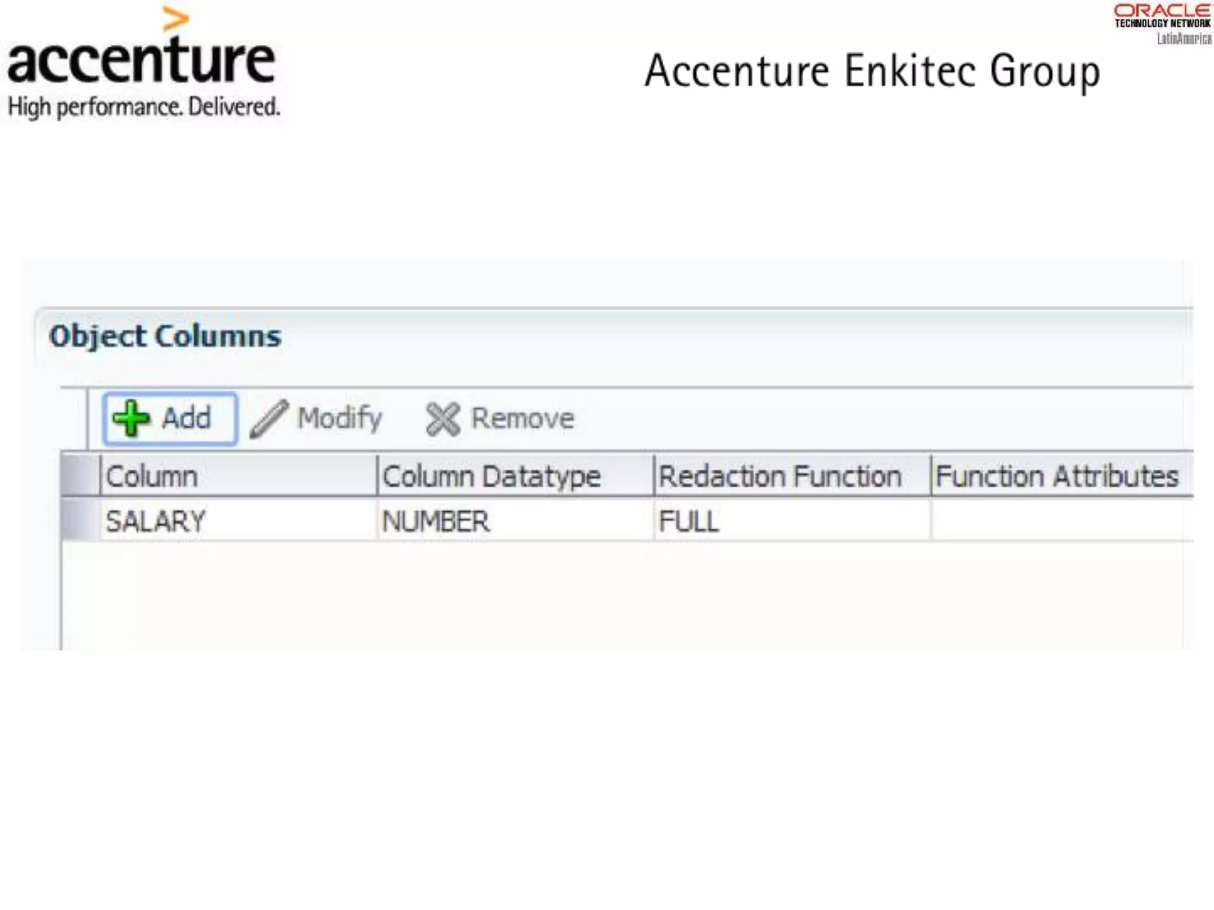Click the orange arrow above accenture
This screenshot has width=1214, height=910.
pyautogui.click(x=175, y=19)
